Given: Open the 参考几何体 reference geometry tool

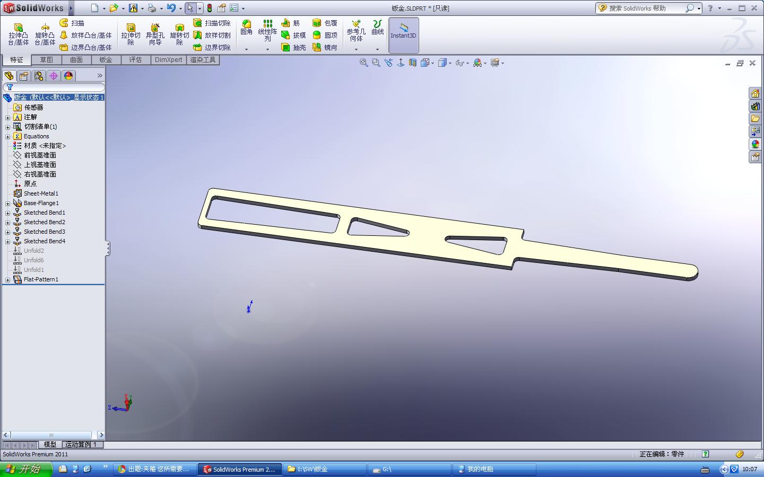Looking at the screenshot, I should 356,31.
